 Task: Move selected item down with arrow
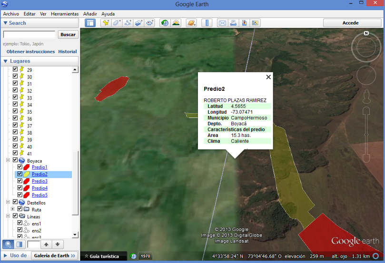click(58, 244)
